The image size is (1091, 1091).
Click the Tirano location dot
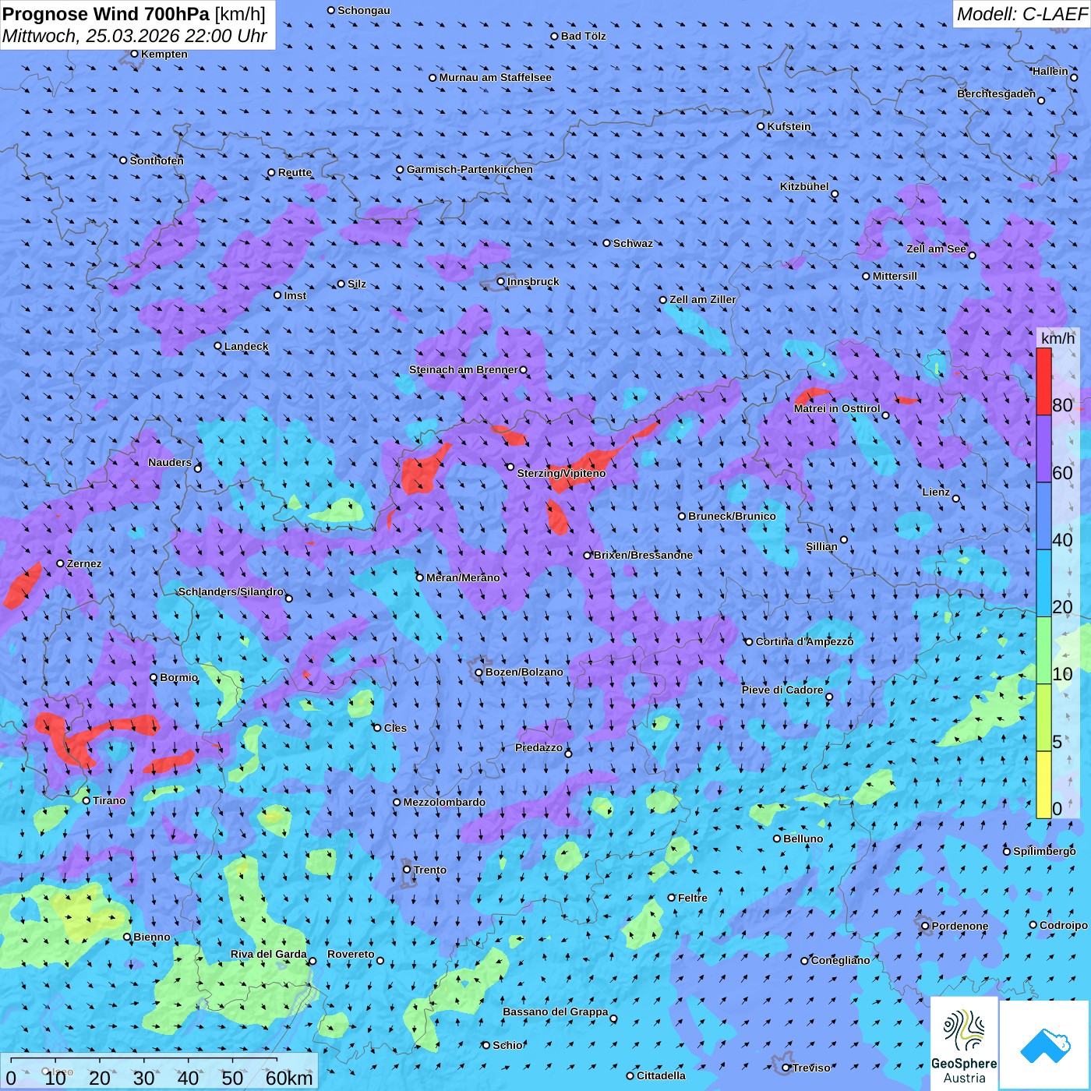pos(87,800)
